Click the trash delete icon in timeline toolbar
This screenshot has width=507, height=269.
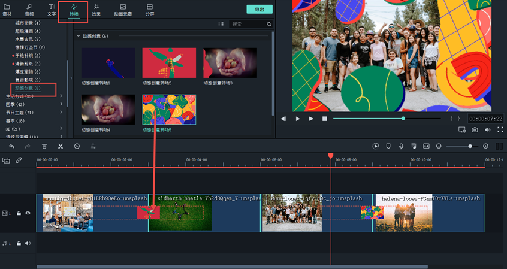pyautogui.click(x=44, y=146)
